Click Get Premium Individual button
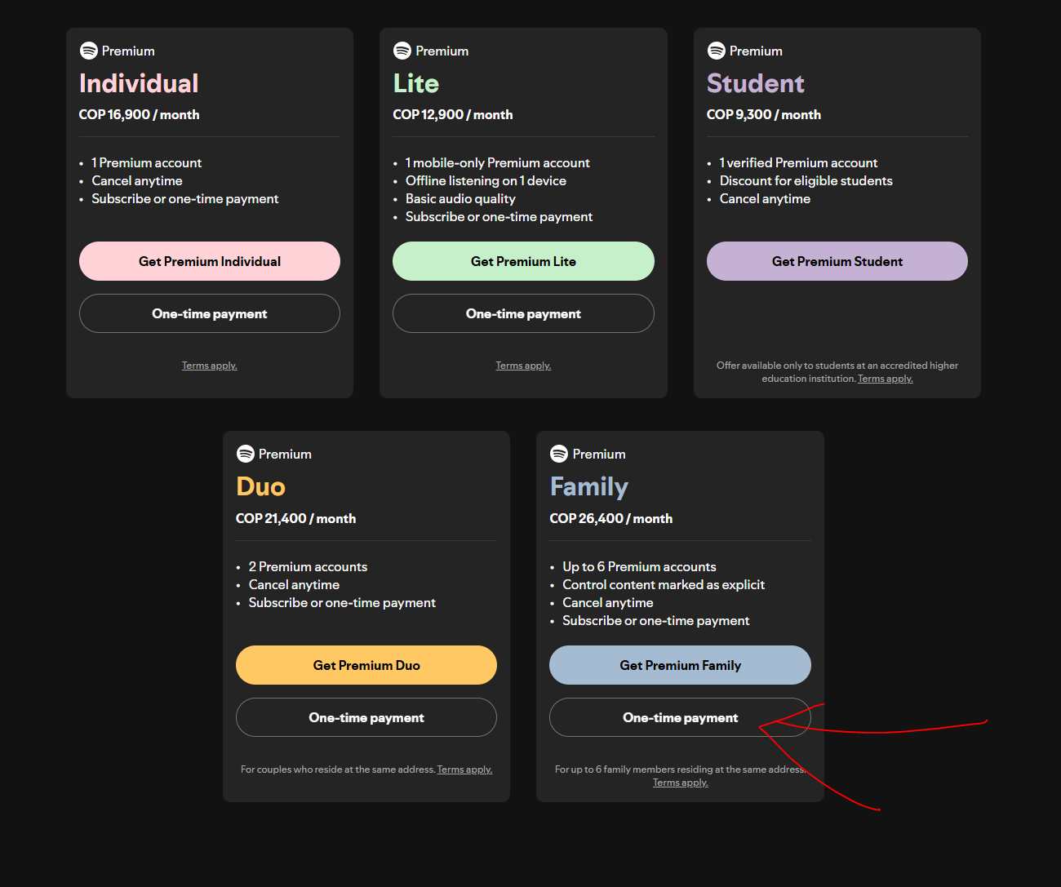1061x887 pixels. click(210, 261)
